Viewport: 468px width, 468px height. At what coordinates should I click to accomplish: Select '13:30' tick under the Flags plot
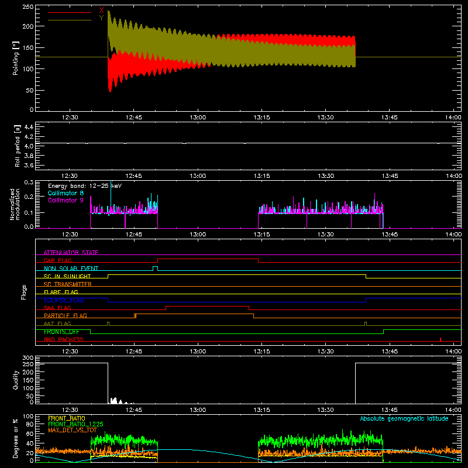325,352
